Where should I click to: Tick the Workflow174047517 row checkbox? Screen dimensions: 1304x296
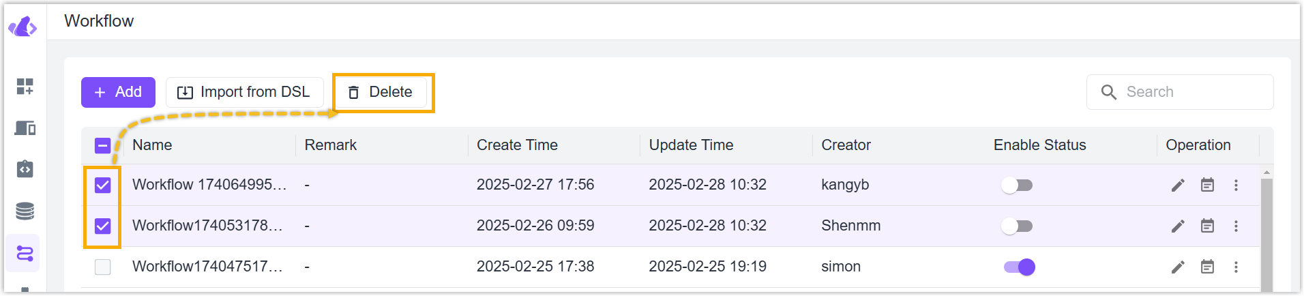pos(103,267)
